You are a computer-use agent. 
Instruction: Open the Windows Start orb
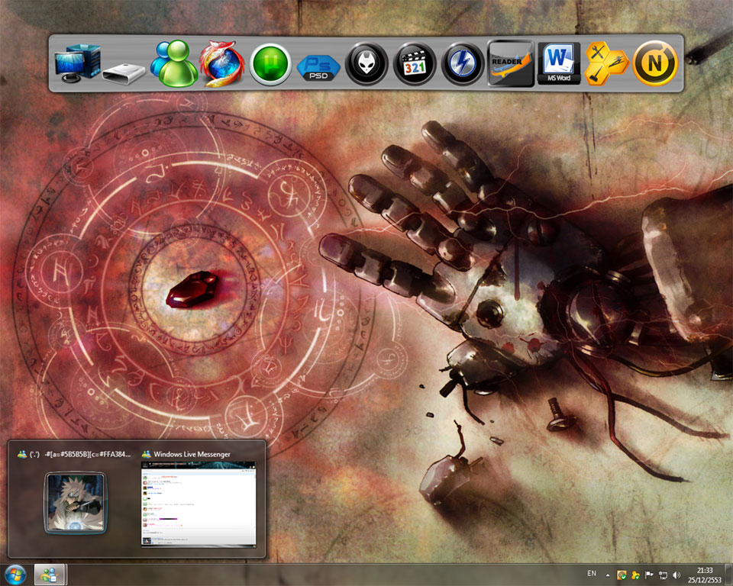15,575
